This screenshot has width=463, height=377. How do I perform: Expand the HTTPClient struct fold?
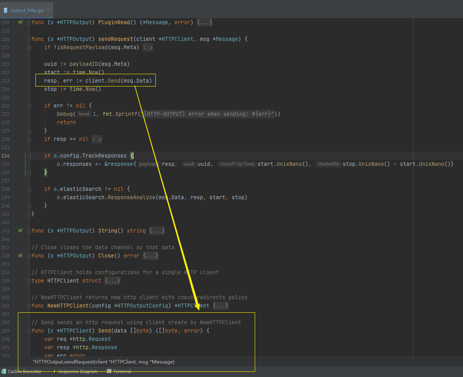click(x=29, y=281)
